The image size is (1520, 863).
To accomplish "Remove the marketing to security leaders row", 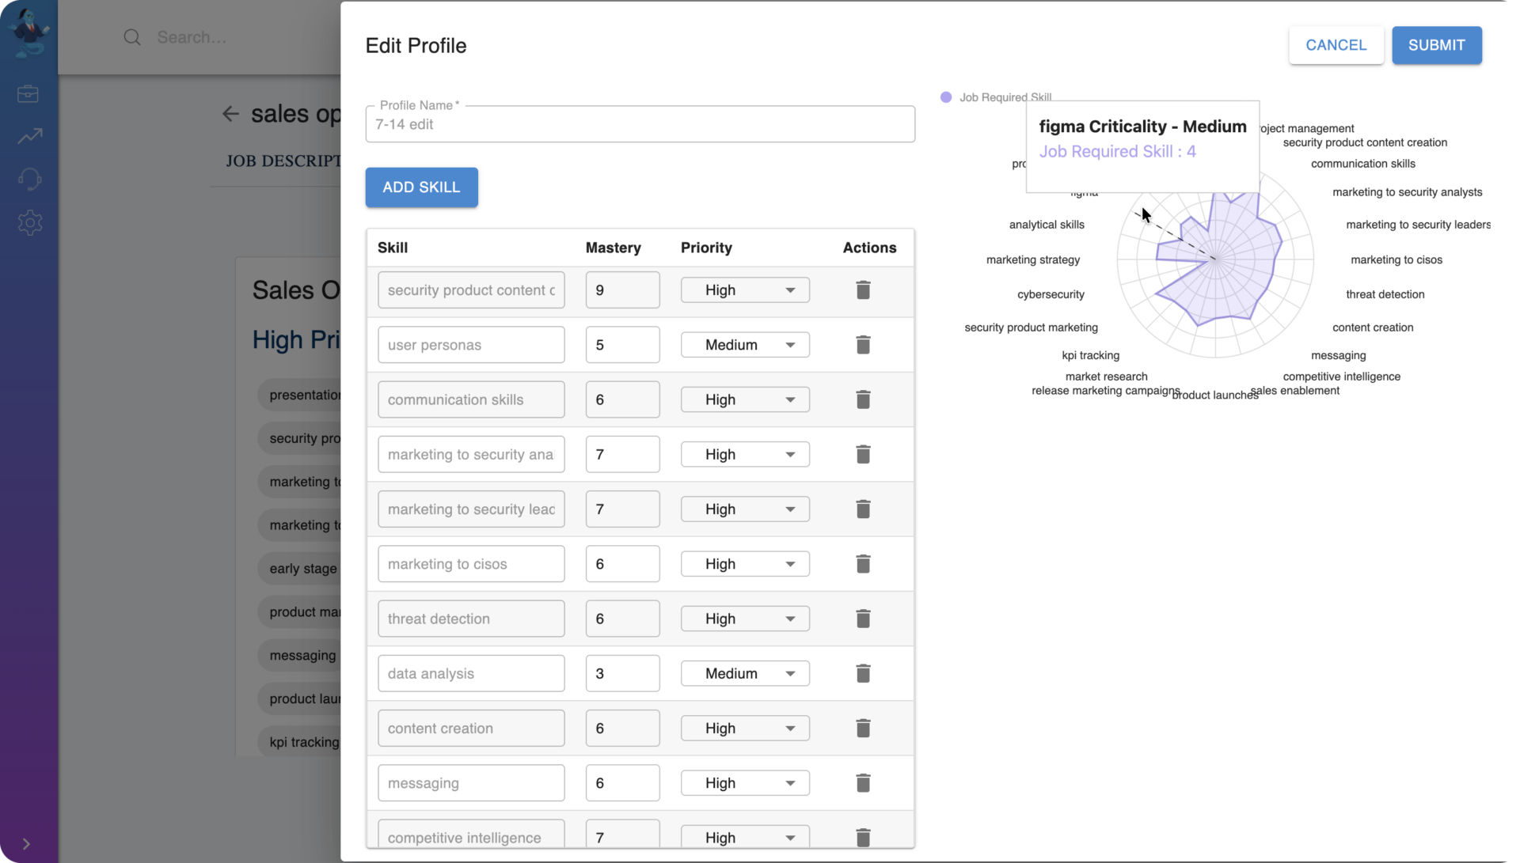I will click(863, 509).
